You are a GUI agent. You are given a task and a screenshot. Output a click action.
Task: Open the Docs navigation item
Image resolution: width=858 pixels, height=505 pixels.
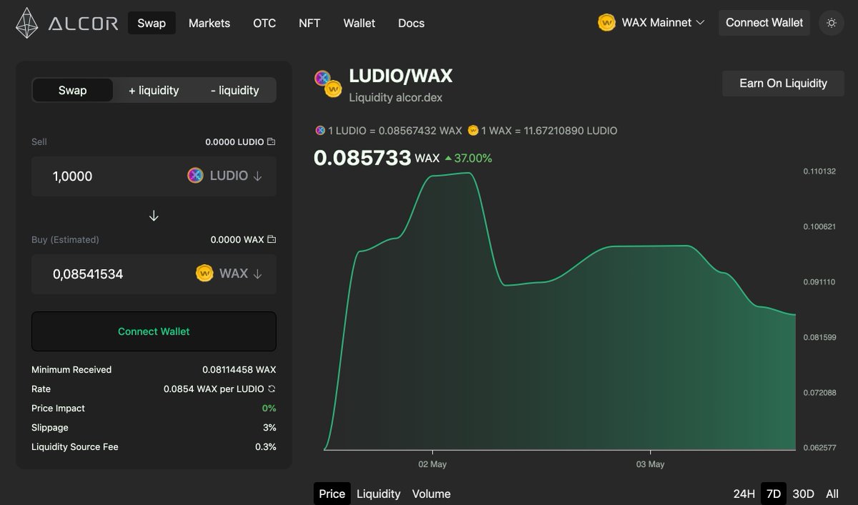[411, 23]
